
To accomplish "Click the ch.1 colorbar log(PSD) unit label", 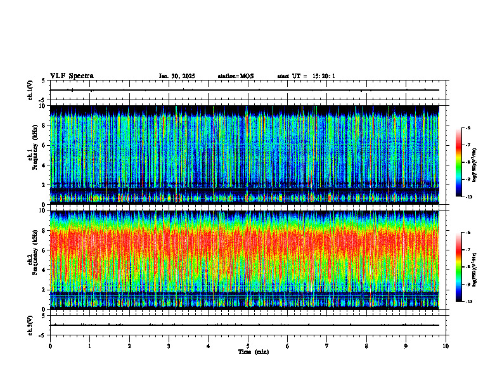I will pyautogui.click(x=475, y=165).
